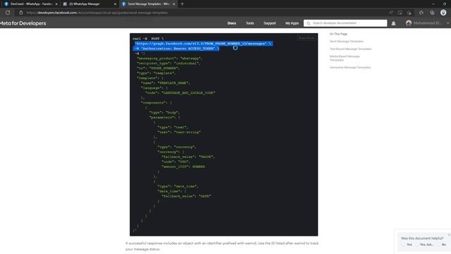Click the search magnifier icon
The image size is (451, 254).
click(x=309, y=23)
